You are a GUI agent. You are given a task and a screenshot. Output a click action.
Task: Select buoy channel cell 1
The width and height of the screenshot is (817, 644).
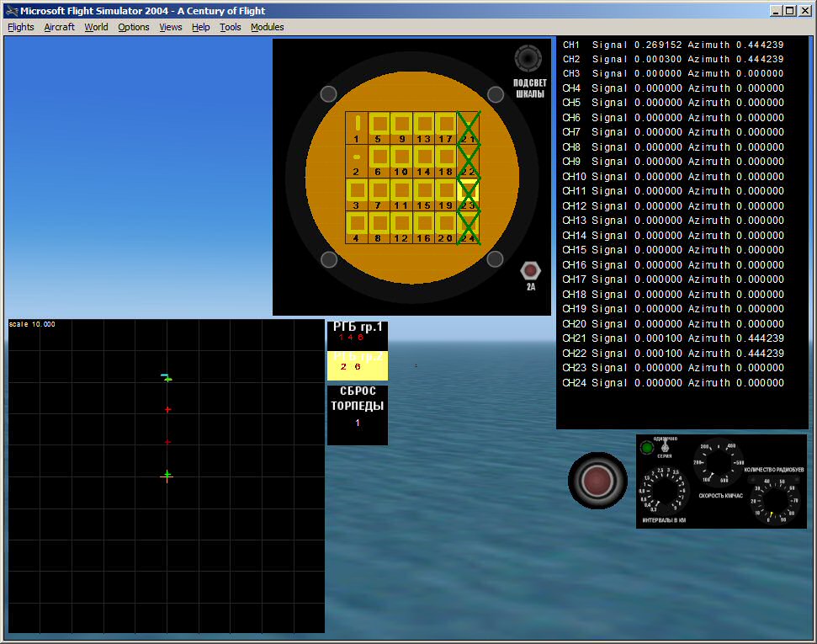[x=357, y=128]
